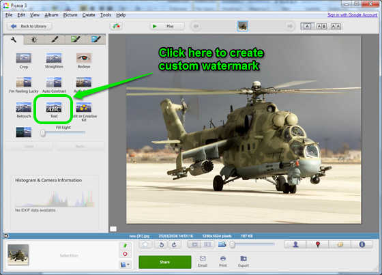
Task: Open Sign in with Google Account link
Action: point(352,15)
